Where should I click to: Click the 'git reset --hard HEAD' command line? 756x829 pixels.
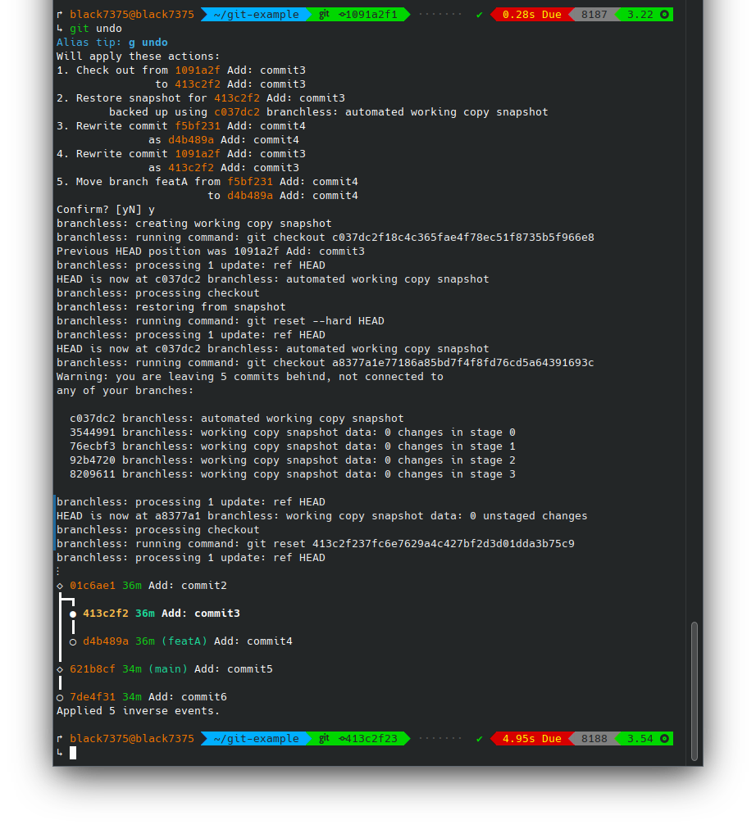coord(221,321)
